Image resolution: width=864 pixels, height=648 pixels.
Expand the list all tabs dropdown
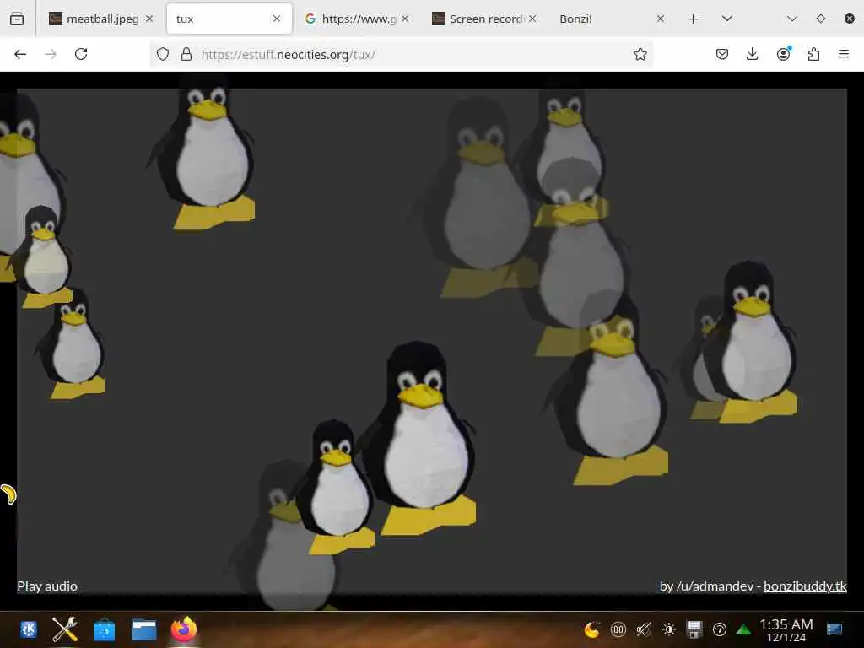coord(726,19)
